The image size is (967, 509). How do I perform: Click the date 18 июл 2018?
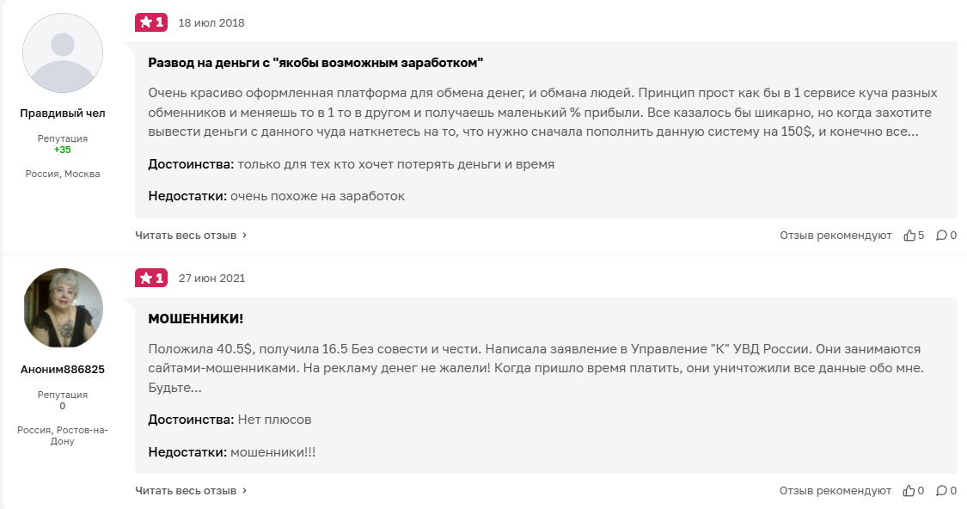[x=211, y=23]
